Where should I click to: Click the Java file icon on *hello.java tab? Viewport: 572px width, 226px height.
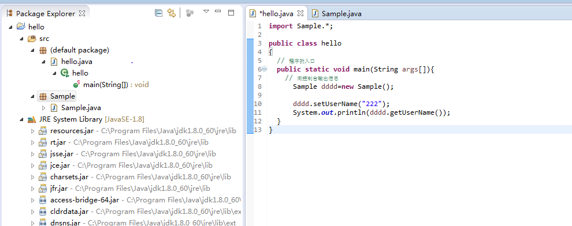(252, 14)
